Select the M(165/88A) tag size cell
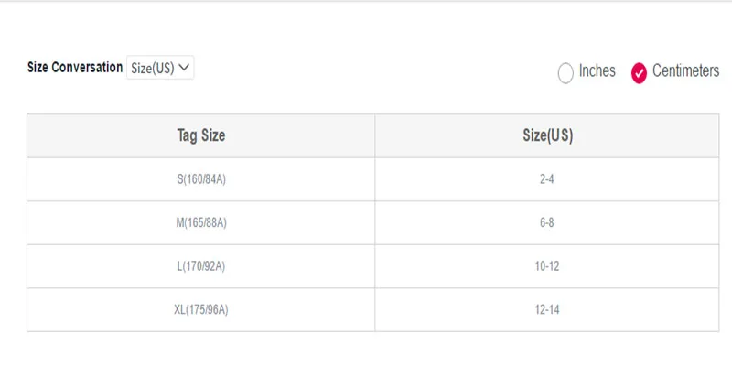The width and height of the screenshot is (732, 366). coord(200,222)
